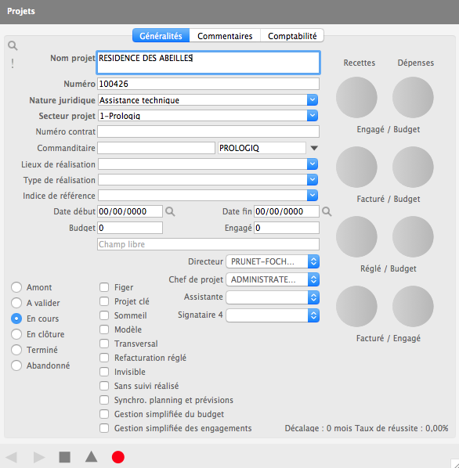The width and height of the screenshot is (459, 468).
Task: Click the Recettes Facturé / Engagé gauge
Action: 356,306
